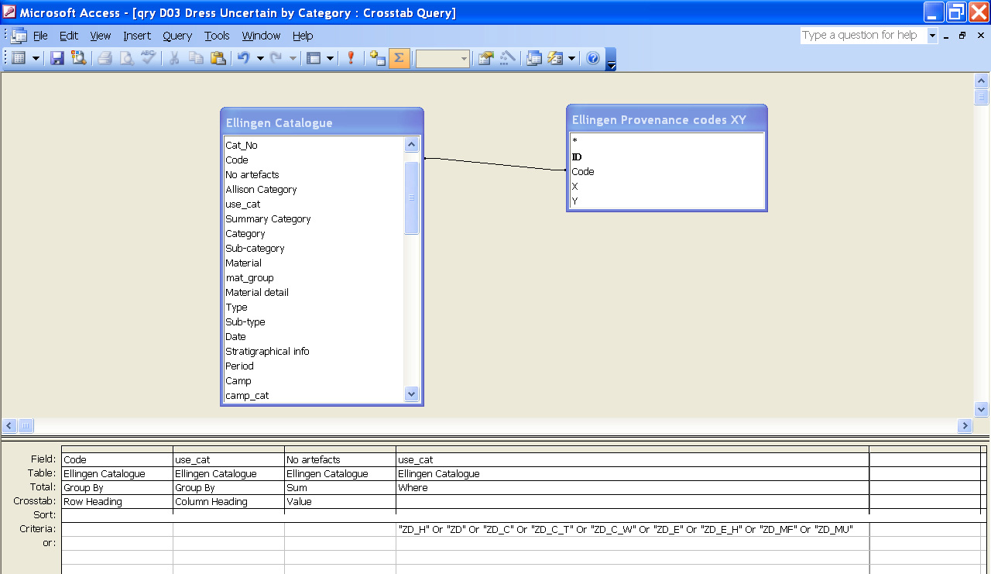
Task: Select Stratigraphical info field in table list
Action: pos(267,351)
